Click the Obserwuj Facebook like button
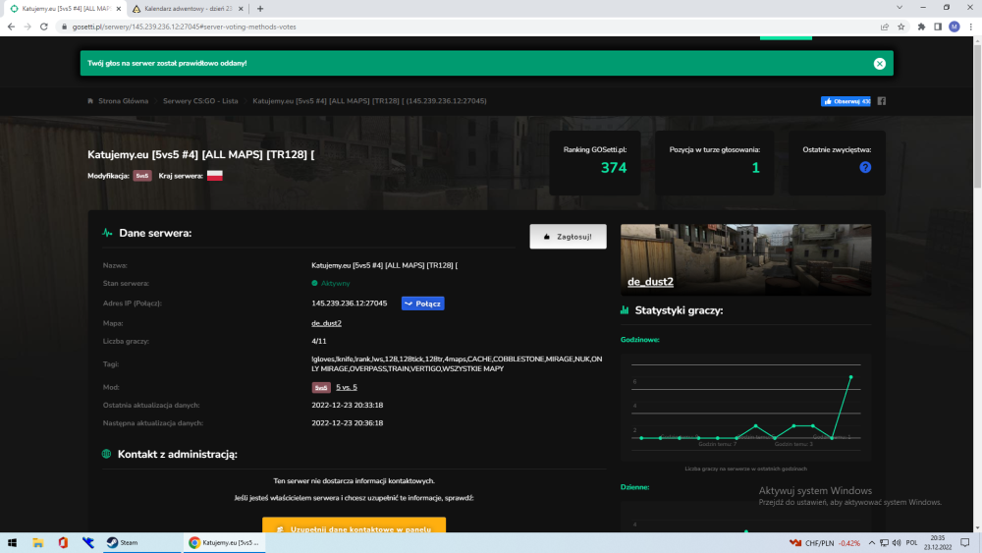The width and height of the screenshot is (982, 553). point(846,101)
